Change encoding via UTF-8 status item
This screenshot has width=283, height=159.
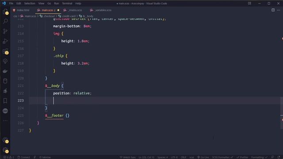tap(174, 157)
